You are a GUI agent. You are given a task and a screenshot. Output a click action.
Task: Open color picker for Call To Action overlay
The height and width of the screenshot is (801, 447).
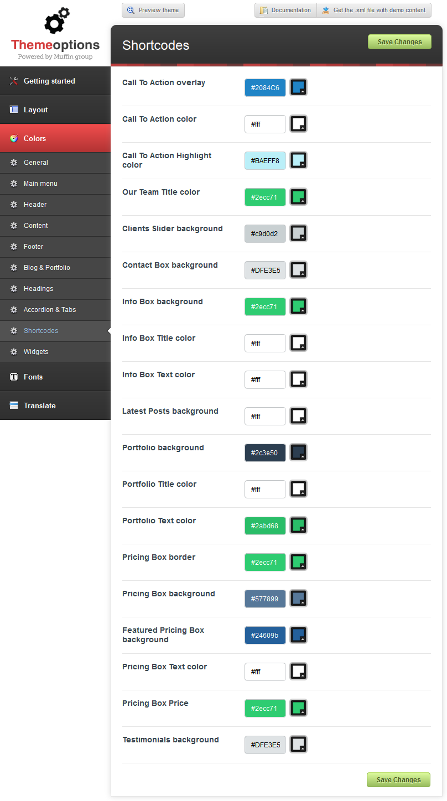(x=299, y=87)
